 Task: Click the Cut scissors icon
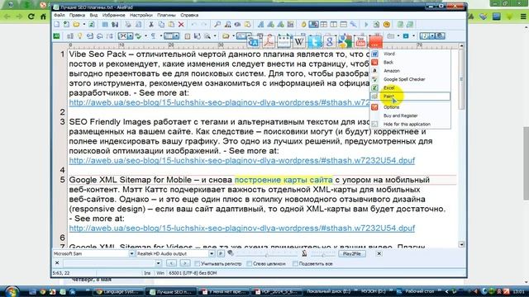tap(151, 25)
